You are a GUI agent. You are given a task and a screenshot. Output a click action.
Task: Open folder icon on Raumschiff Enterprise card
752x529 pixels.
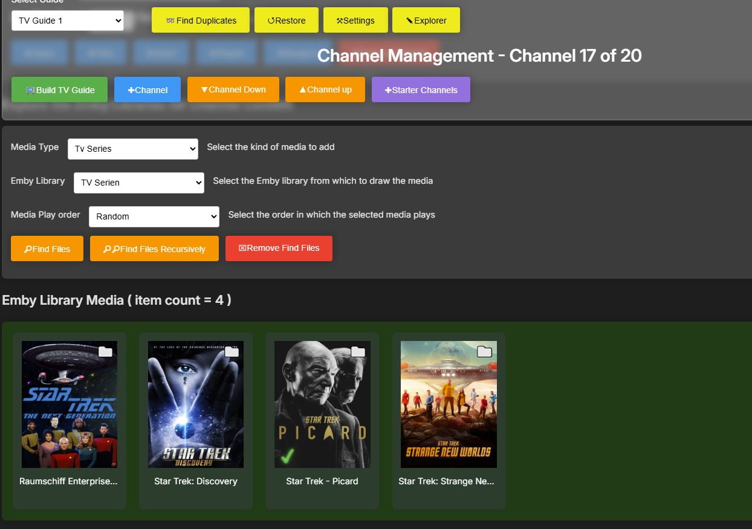pos(105,352)
